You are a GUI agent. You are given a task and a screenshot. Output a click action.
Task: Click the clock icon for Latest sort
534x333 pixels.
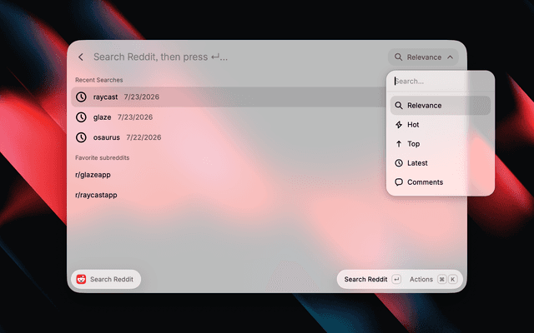pos(399,163)
